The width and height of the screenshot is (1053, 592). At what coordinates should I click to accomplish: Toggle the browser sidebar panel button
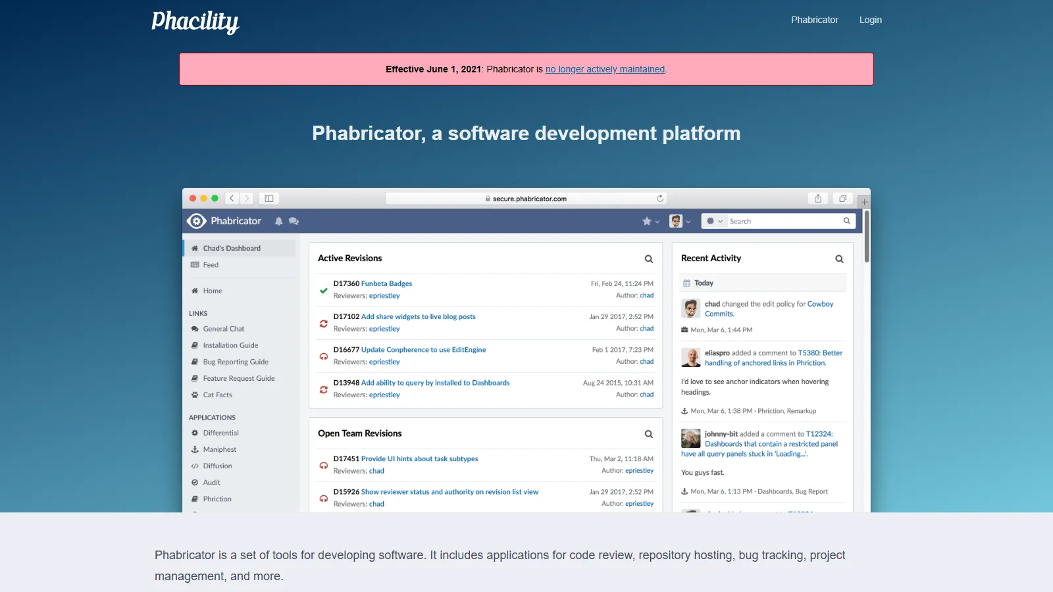coord(269,199)
